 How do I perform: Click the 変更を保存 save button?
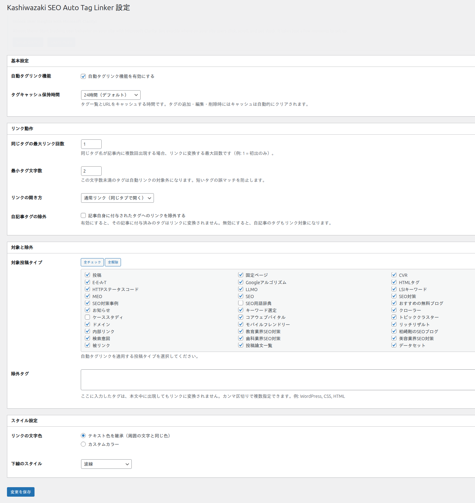tap(21, 492)
